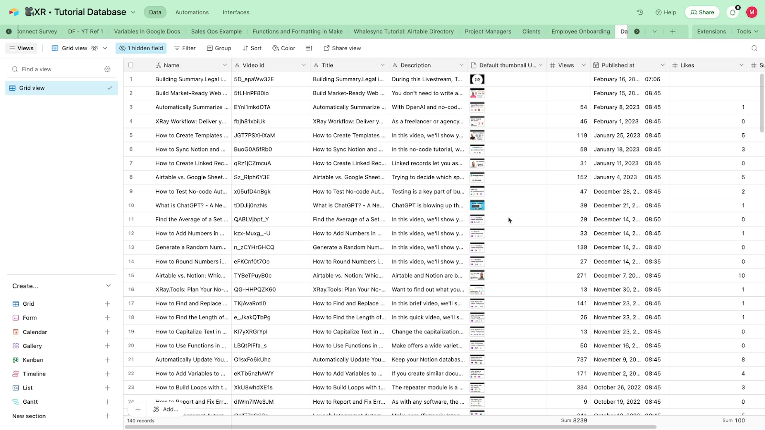Image resolution: width=765 pixels, height=430 pixels.
Task: Open the Clients table tab
Action: [x=531, y=32]
